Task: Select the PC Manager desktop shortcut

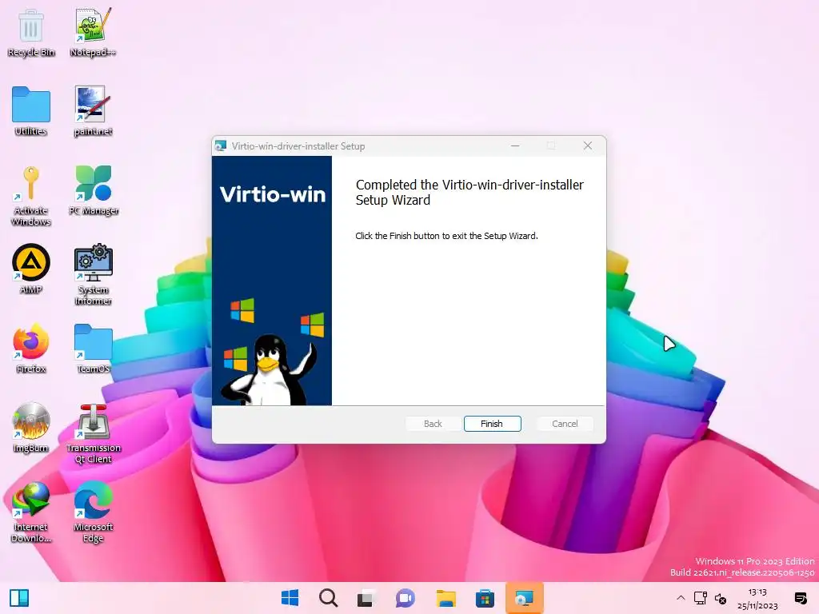Action: (x=94, y=190)
